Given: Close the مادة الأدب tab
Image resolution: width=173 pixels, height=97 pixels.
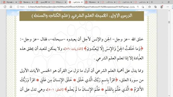Looking at the screenshot, I should pos(115,2).
